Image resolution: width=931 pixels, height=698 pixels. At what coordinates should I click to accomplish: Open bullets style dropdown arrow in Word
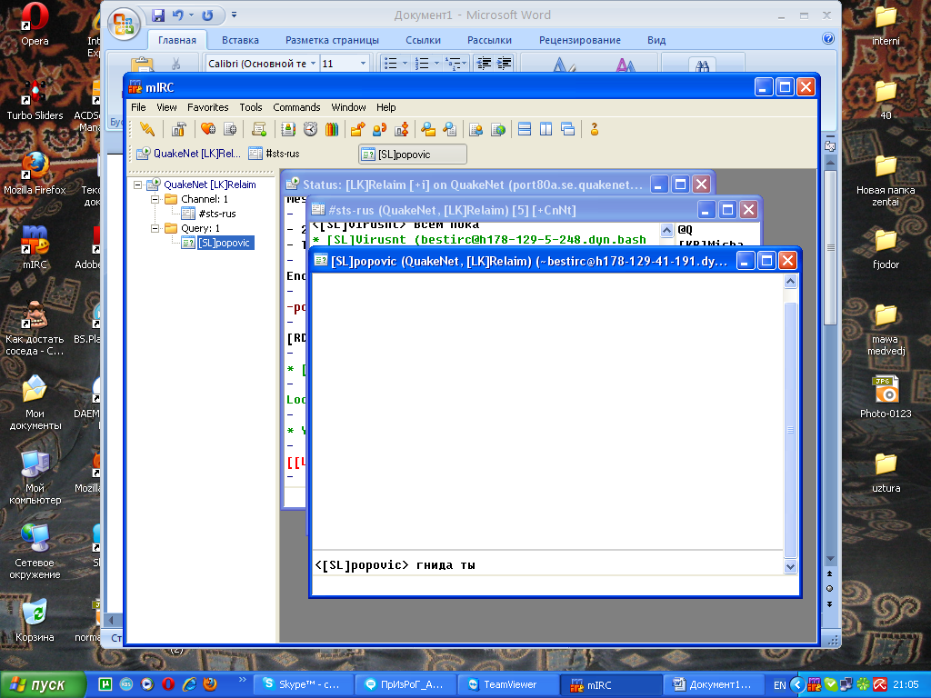[x=405, y=63]
